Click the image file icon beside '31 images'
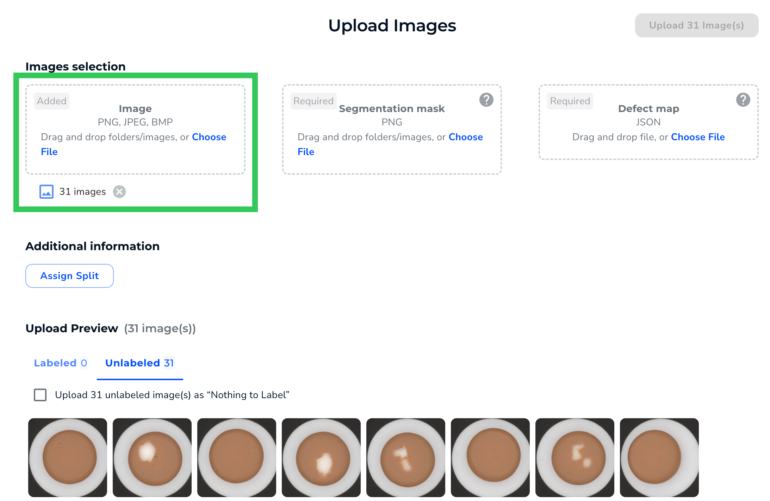This screenshot has width=770, height=501. point(46,192)
